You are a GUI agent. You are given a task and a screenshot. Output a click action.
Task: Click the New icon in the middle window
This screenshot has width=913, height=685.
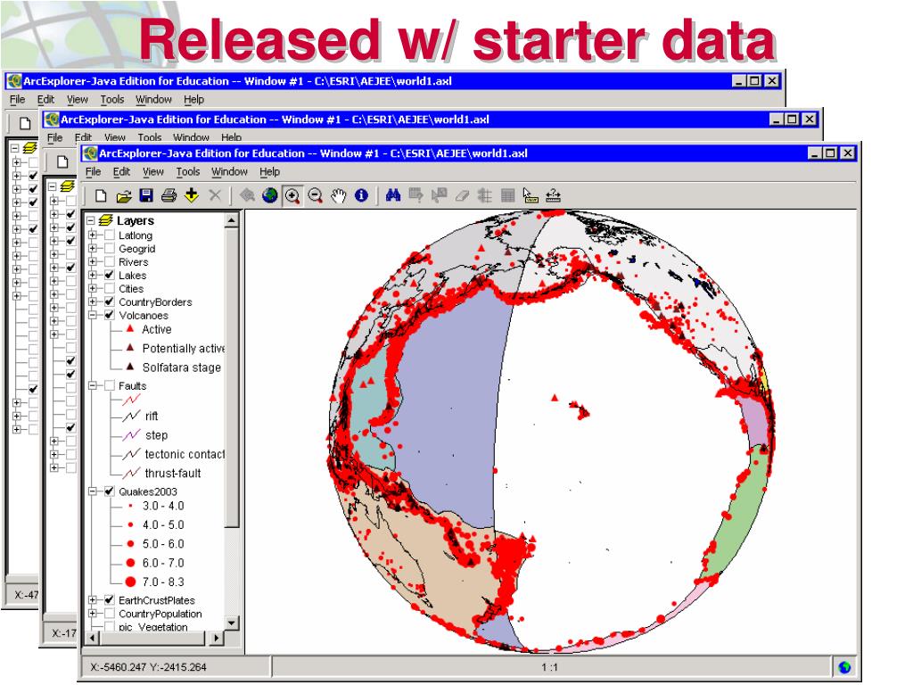click(62, 162)
